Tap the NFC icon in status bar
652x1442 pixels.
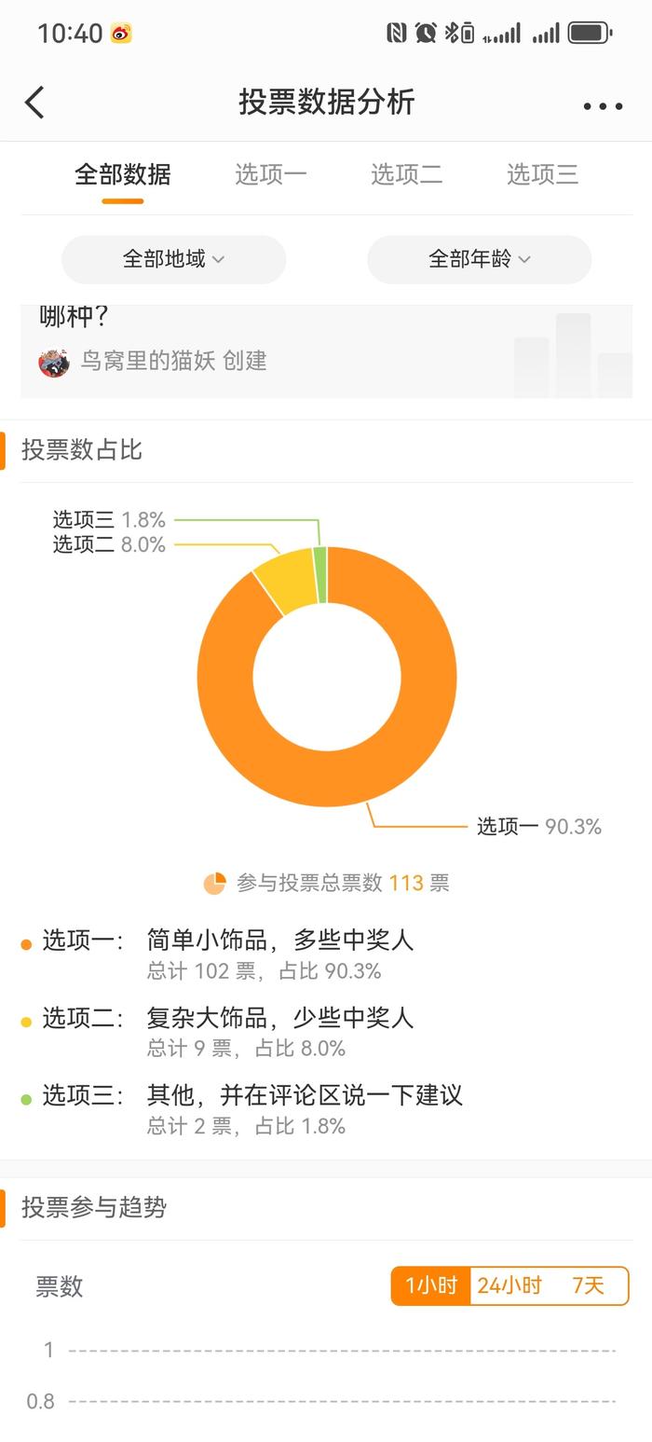(x=396, y=34)
